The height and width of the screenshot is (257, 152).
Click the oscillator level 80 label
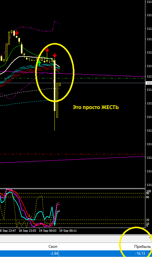(148, 197)
